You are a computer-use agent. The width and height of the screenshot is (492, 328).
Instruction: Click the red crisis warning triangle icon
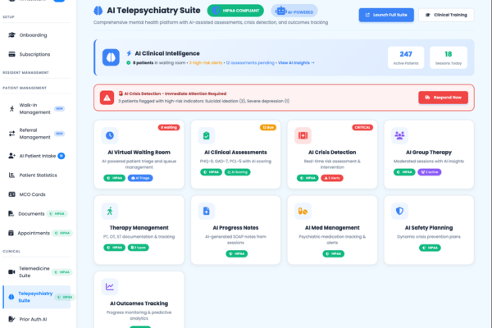pos(107,97)
